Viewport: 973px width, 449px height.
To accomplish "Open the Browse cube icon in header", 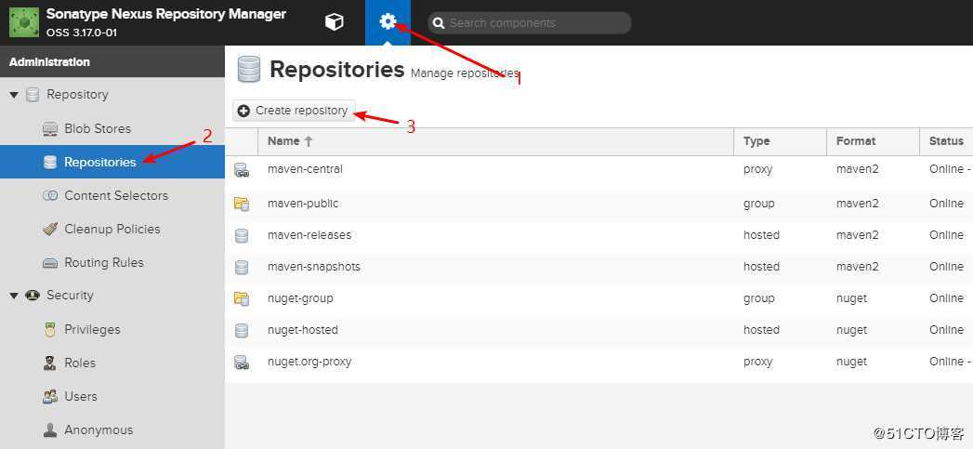I will pos(335,22).
